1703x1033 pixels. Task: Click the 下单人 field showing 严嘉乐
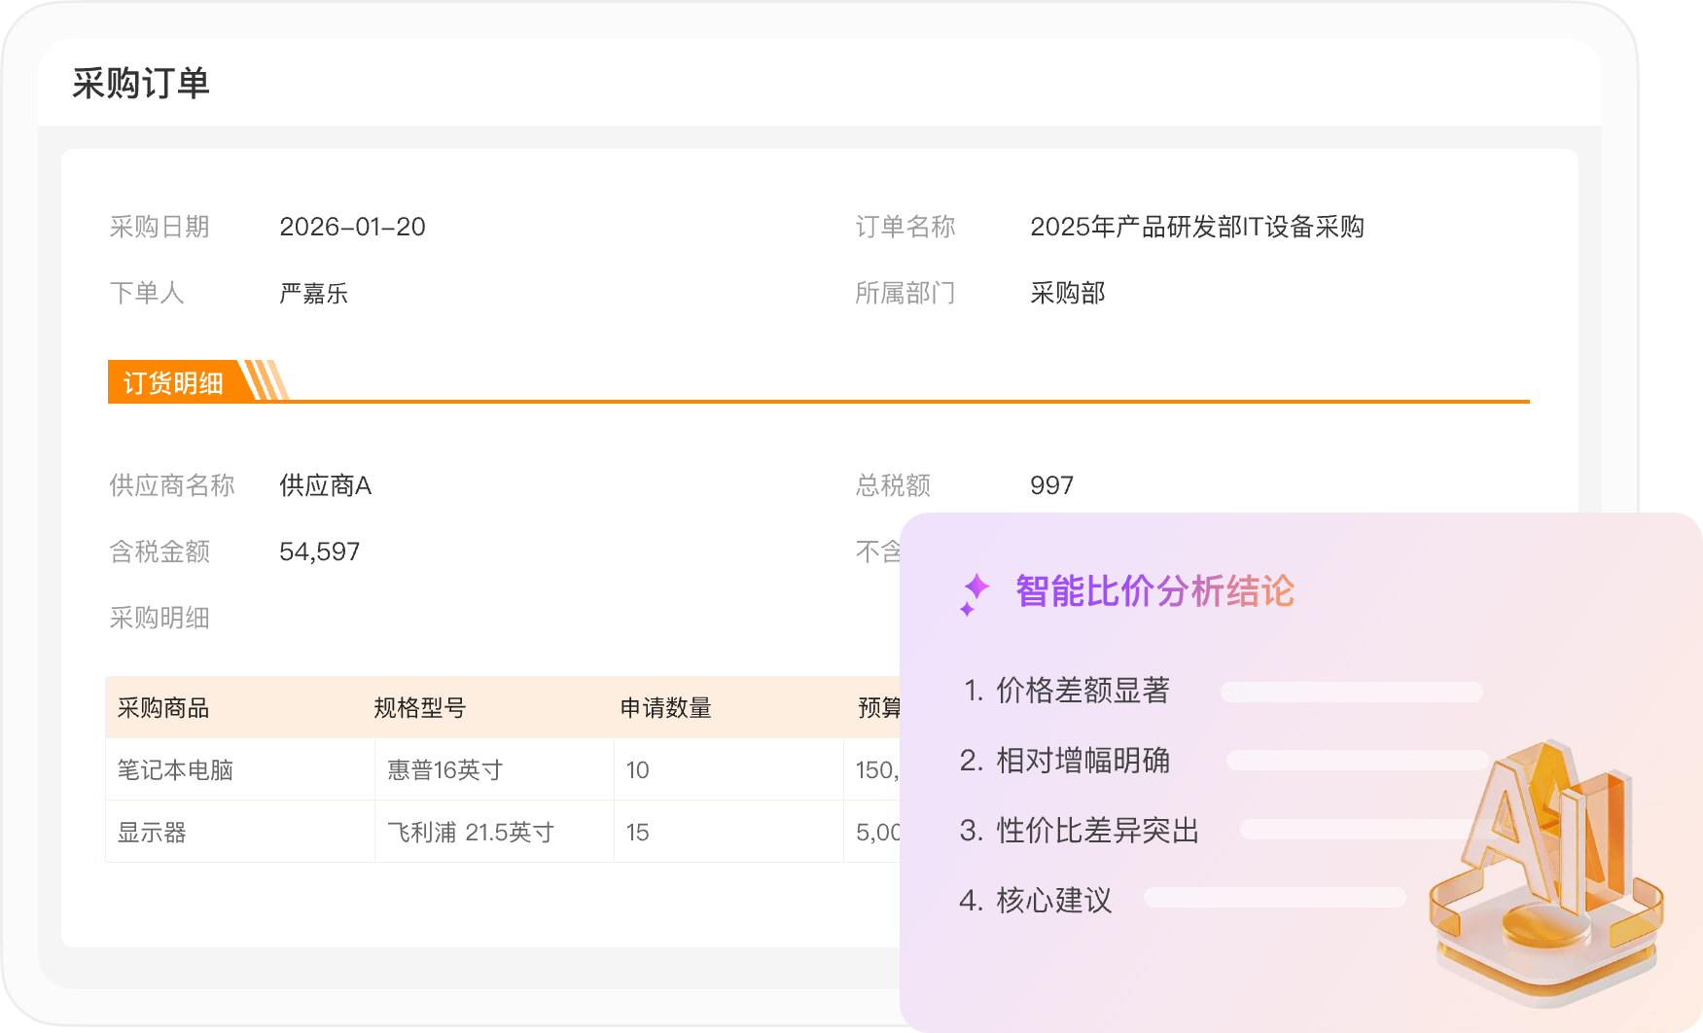[313, 293]
